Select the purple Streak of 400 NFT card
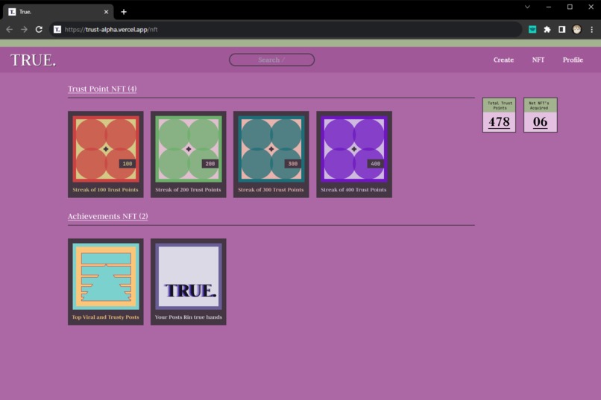 click(x=353, y=154)
